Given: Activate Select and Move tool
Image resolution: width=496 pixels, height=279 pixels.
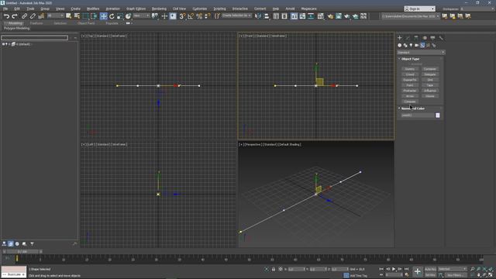Looking at the screenshot, I should click(x=103, y=15).
